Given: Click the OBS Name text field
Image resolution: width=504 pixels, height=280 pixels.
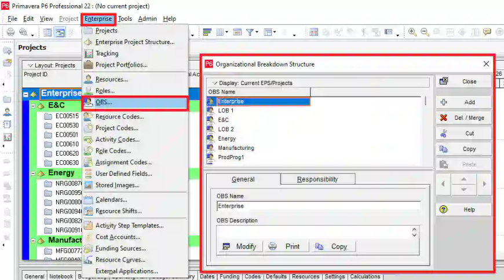Looking at the screenshot, I should (317, 206).
